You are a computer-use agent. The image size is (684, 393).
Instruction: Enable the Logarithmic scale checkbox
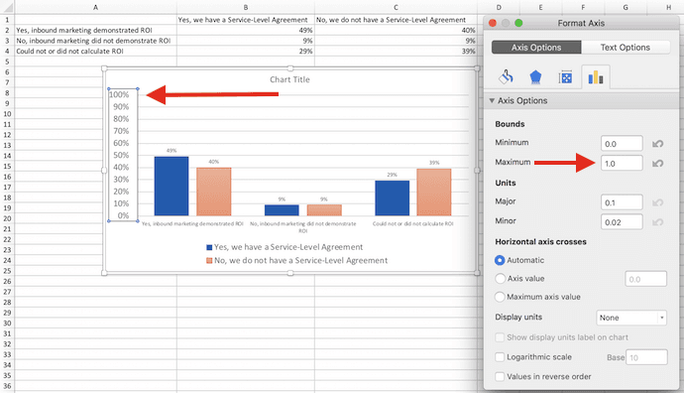tap(500, 357)
